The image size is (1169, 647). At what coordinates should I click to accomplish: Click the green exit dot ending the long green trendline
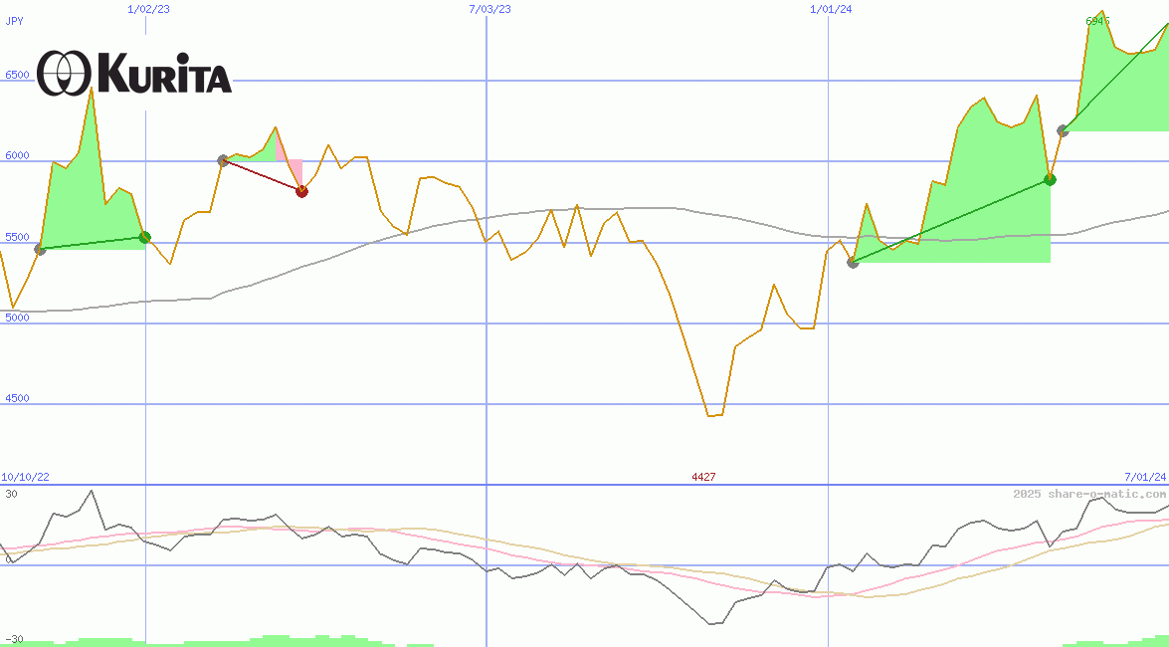pyautogui.click(x=1050, y=179)
